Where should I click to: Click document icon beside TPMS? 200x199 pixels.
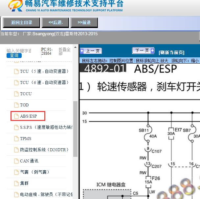[16, 139]
